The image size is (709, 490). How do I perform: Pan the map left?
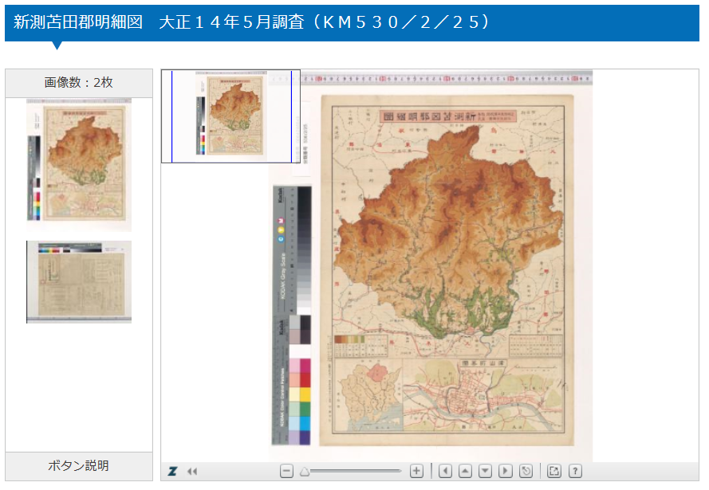pyautogui.click(x=446, y=471)
